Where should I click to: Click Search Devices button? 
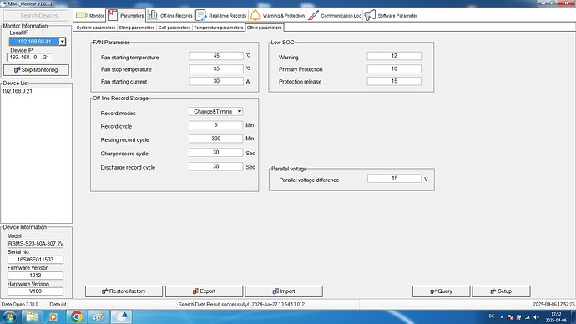tap(36, 15)
